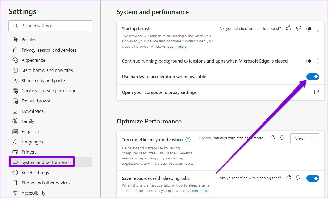This screenshot has width=328, height=198.
Task: Turn off sleeping tabs toggle
Action: 313,178
